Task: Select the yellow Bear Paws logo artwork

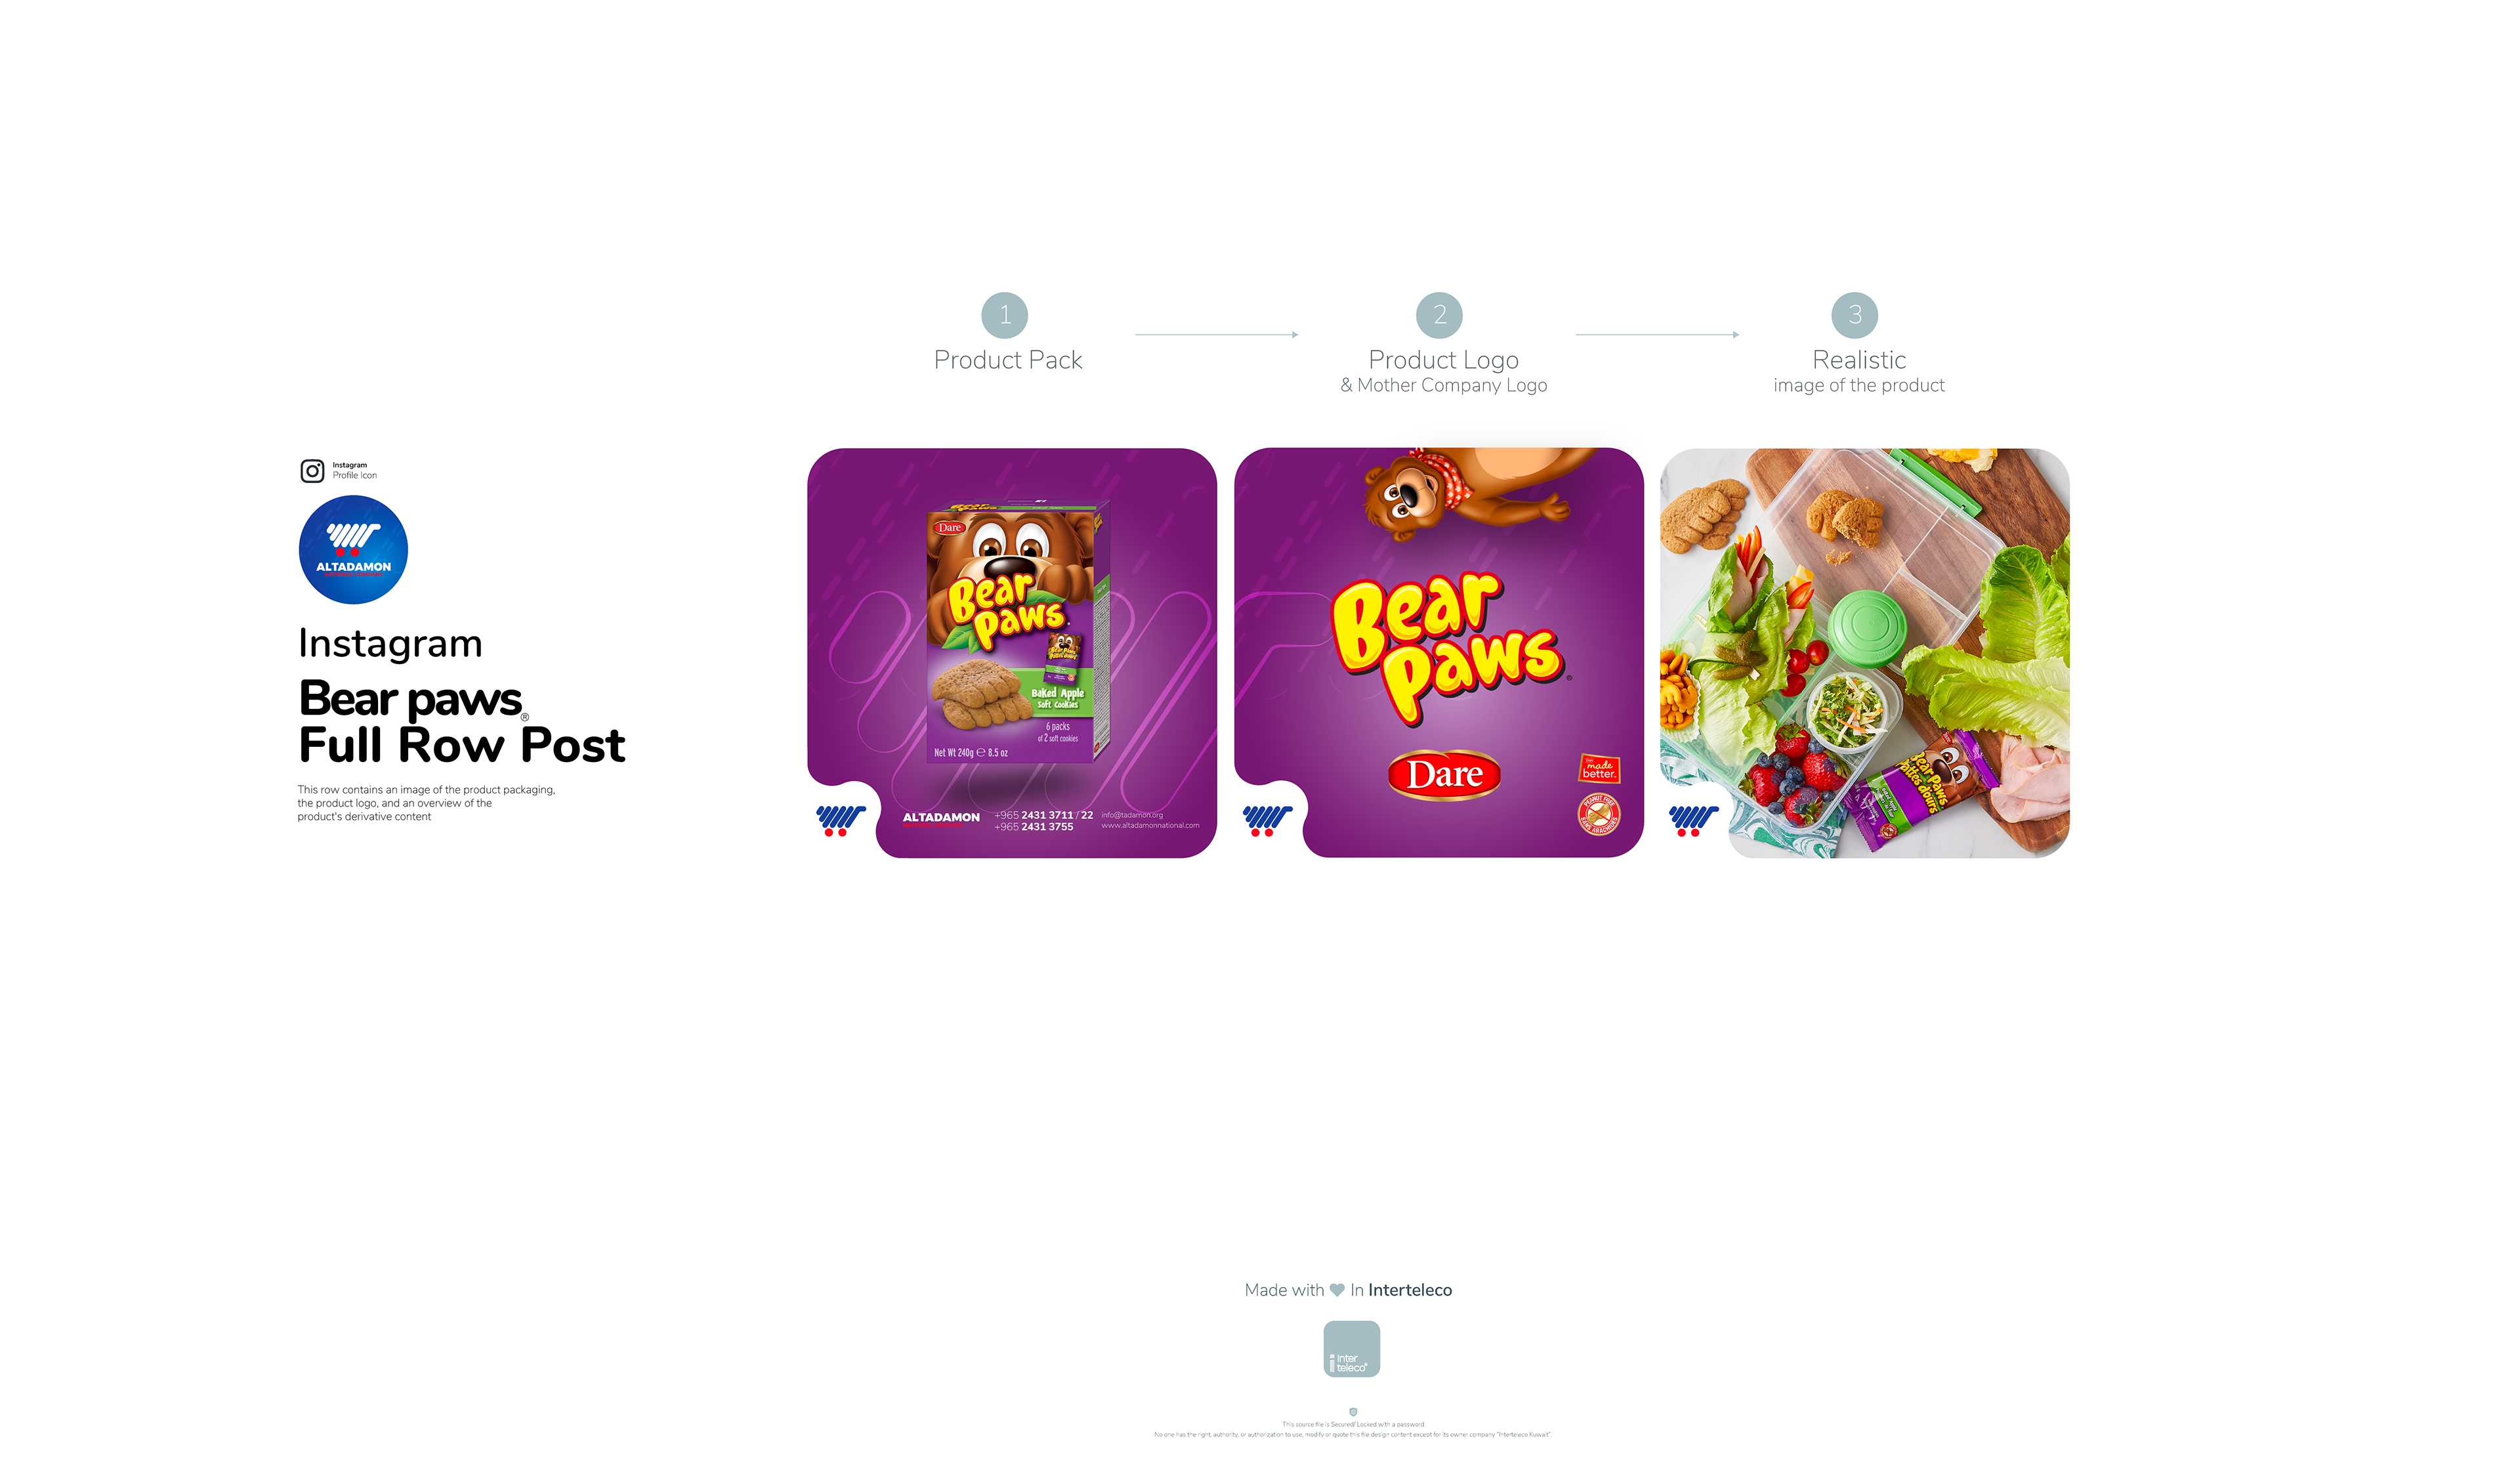Action: tap(1446, 647)
